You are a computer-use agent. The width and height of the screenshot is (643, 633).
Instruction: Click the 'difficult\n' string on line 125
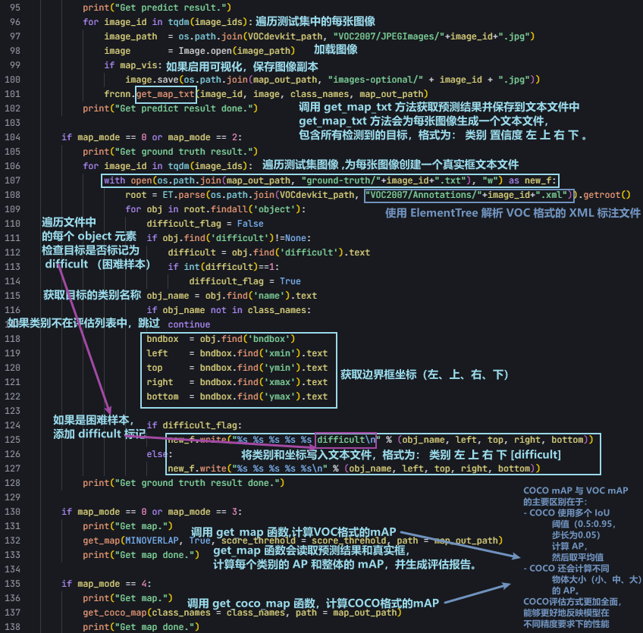(346, 440)
